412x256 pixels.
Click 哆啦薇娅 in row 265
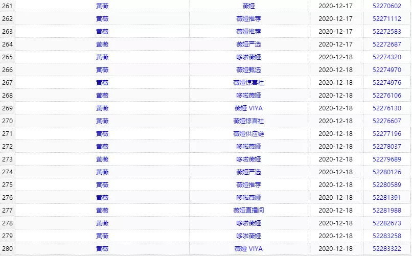point(248,57)
